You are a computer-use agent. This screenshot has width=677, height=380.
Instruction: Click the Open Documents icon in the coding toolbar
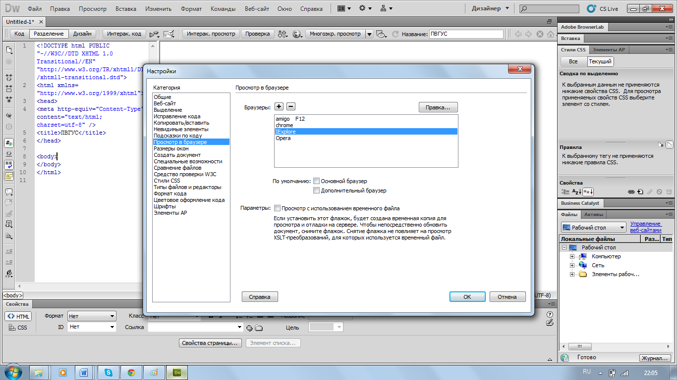[x=9, y=49]
